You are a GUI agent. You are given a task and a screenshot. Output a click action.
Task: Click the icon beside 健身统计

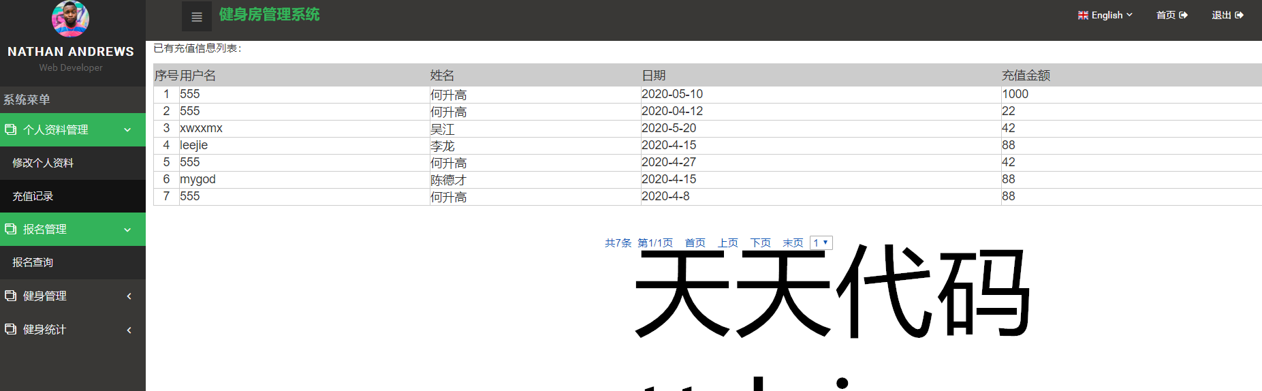click(11, 329)
